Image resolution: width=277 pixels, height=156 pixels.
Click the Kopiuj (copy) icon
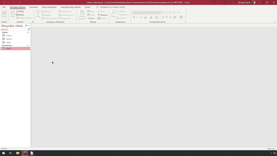tap(17, 15)
